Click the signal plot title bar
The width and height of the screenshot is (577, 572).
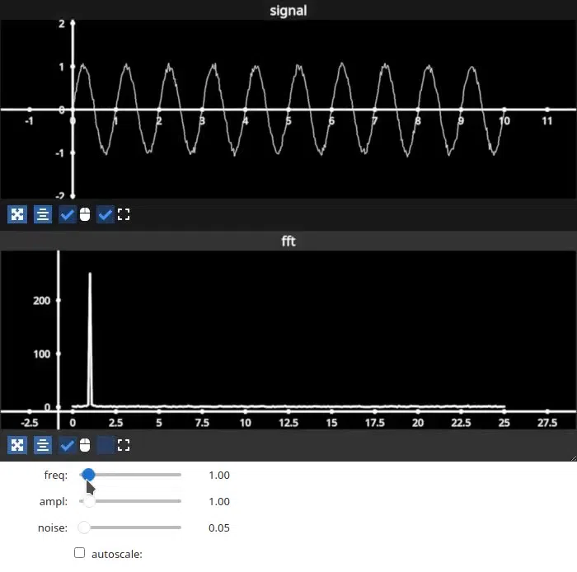pyautogui.click(x=288, y=11)
